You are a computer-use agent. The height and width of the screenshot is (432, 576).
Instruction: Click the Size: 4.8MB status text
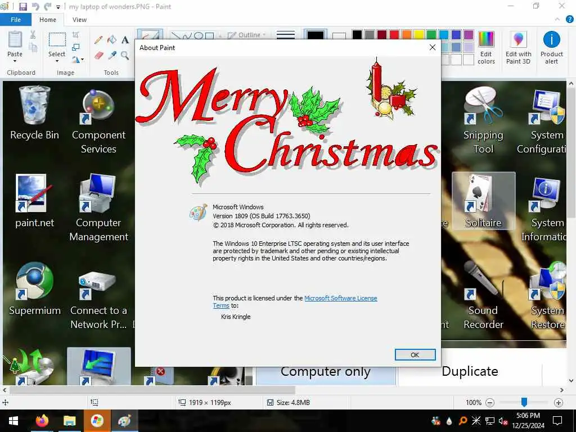[293, 403]
